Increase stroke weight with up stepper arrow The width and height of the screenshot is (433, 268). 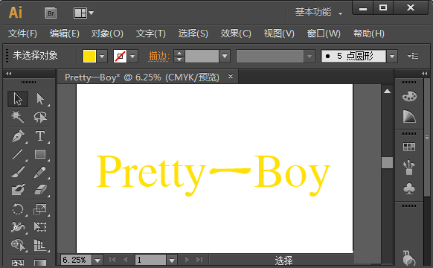[x=179, y=54]
